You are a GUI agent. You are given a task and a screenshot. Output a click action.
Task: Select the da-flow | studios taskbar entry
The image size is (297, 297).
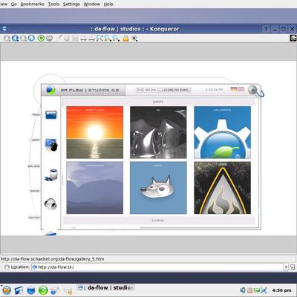click(x=106, y=287)
